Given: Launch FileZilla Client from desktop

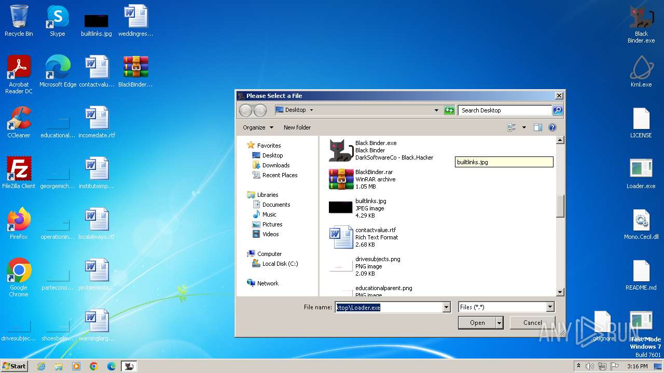Looking at the screenshot, I should pyautogui.click(x=19, y=173).
